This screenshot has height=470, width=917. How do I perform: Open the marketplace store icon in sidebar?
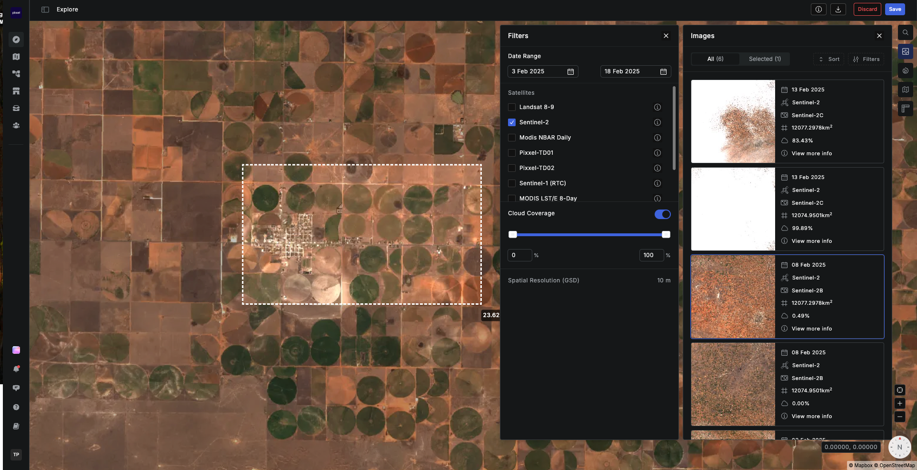tap(16, 91)
